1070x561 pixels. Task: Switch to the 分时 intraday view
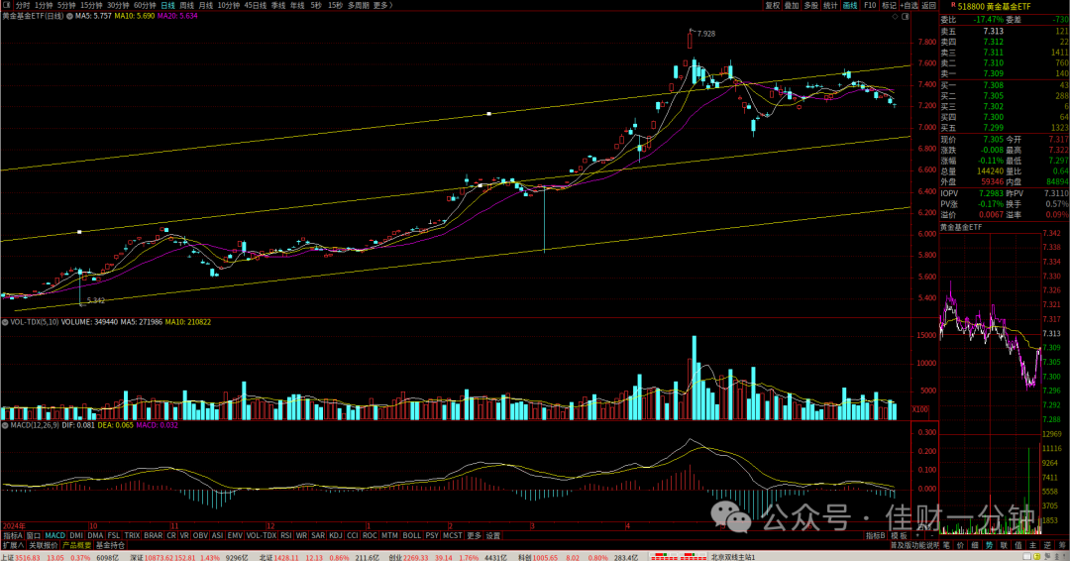click(22, 6)
